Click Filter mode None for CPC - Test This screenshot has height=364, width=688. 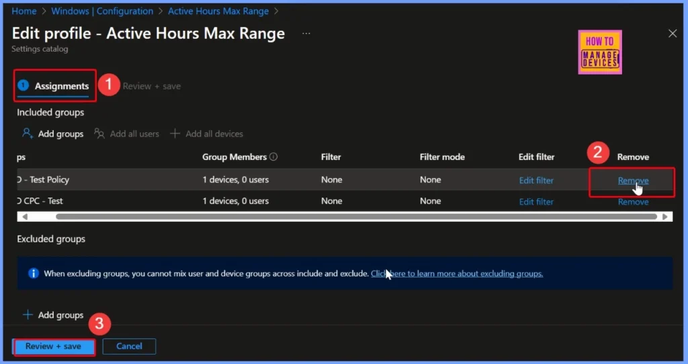(x=430, y=201)
